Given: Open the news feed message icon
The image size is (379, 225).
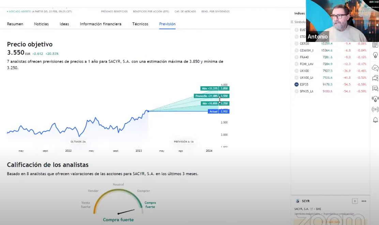Looking at the screenshot, I should pyautogui.click(x=375, y=89).
